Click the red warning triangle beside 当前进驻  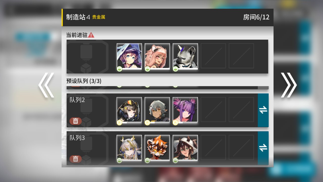[x=91, y=35]
